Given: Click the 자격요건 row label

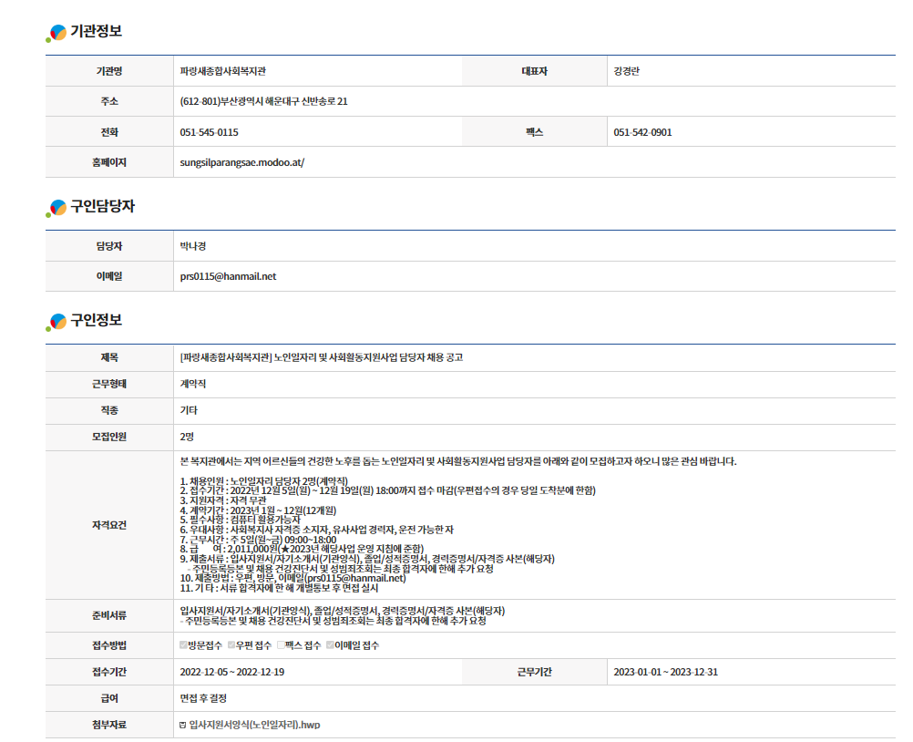Looking at the screenshot, I should 109,525.
